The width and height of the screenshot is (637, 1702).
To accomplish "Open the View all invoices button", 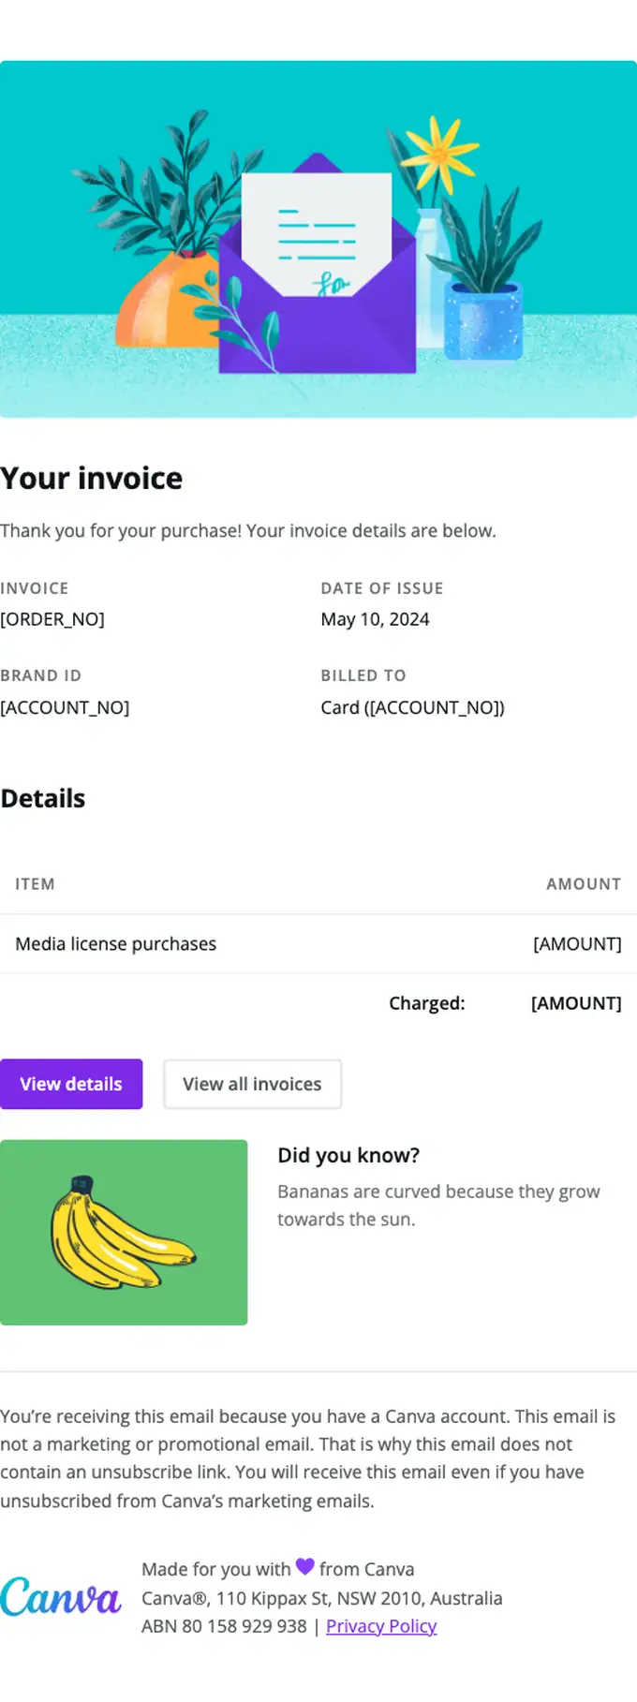I will tap(252, 1084).
